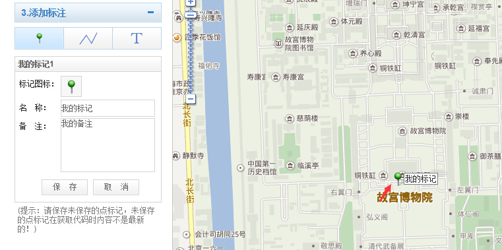The height and width of the screenshot is (250, 502).
Task: Click the 四季花饭馆 restaurant icon
Action: 176,38
